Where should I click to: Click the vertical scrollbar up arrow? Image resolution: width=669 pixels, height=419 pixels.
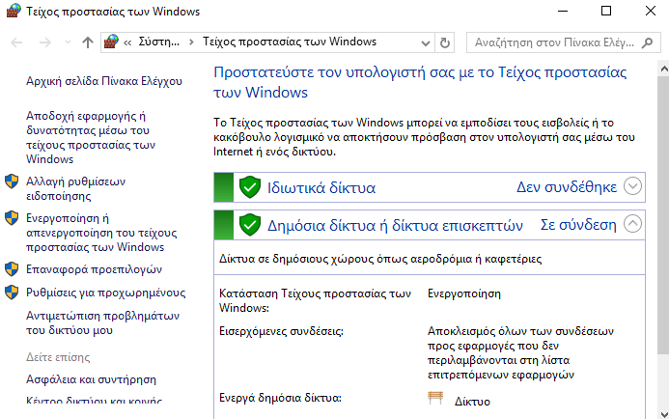coord(663,69)
